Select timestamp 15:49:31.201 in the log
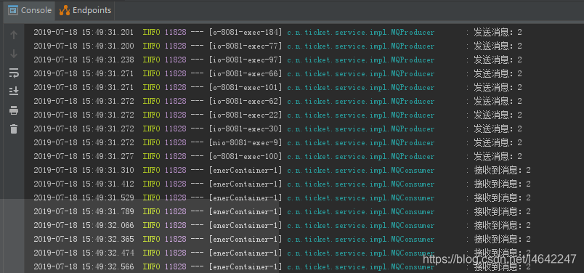Image resolution: width=584 pixels, height=273 pixels. pos(108,33)
